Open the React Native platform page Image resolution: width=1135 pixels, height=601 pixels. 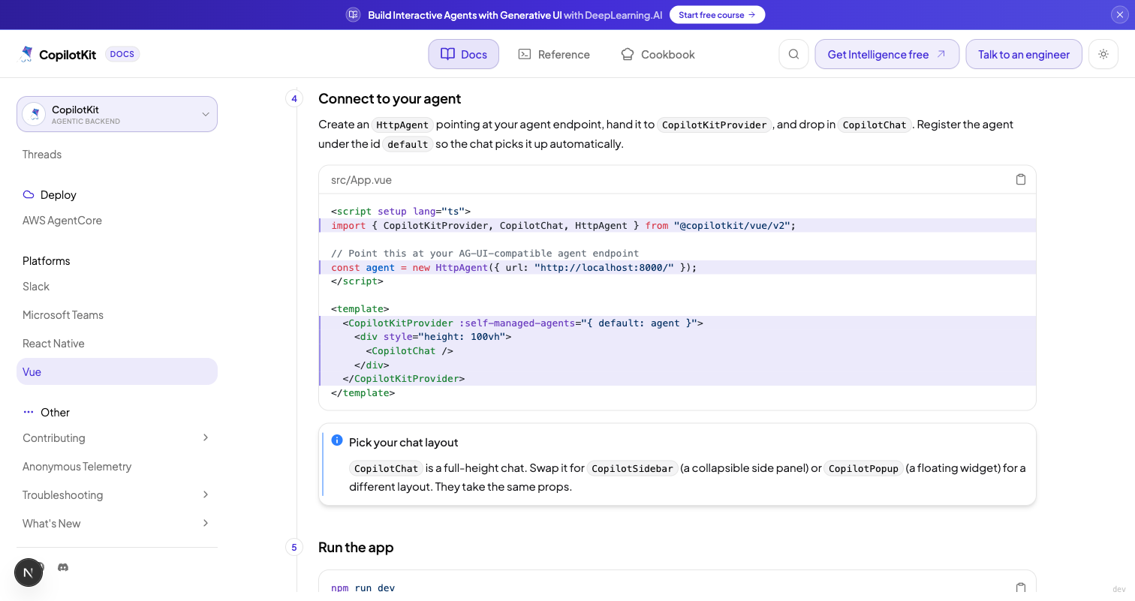coord(53,344)
